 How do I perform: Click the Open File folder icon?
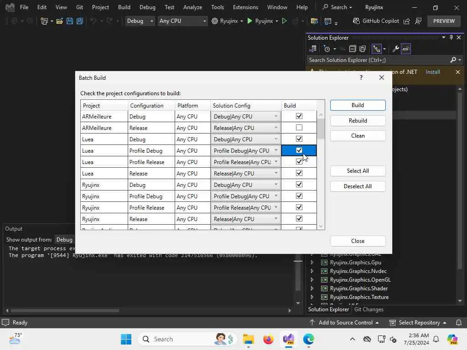point(60,21)
